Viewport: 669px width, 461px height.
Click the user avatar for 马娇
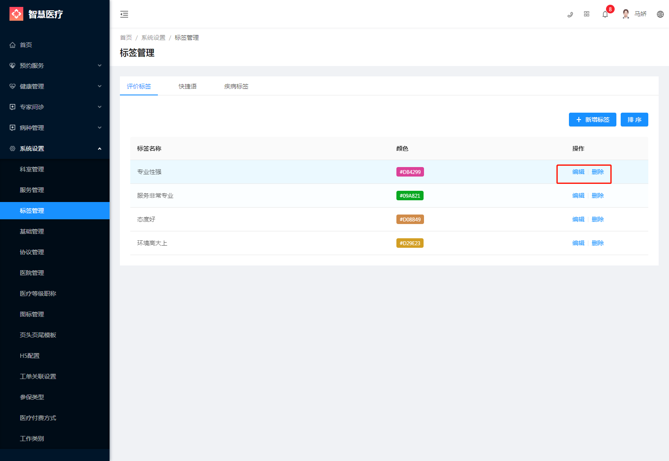click(626, 14)
